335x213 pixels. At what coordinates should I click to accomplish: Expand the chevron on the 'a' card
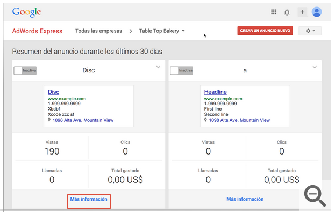pyautogui.click(x=315, y=67)
